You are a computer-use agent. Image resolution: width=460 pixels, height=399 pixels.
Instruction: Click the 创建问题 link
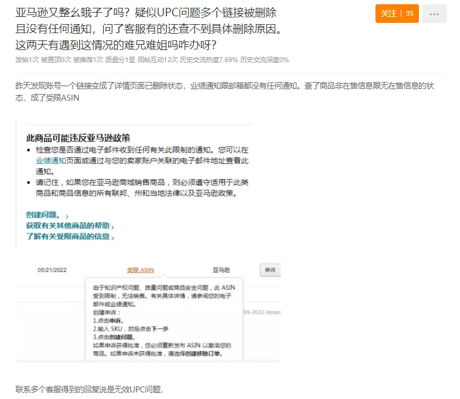click(x=43, y=215)
